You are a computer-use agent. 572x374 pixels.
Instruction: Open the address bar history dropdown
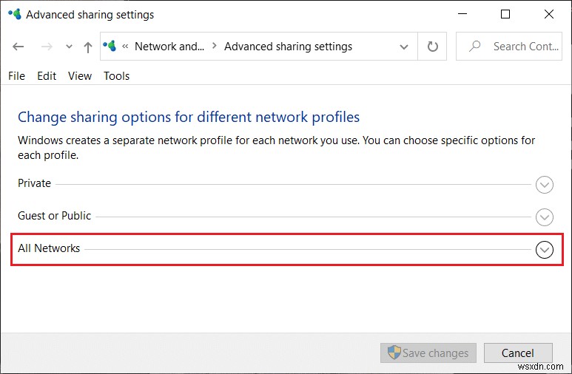click(404, 47)
